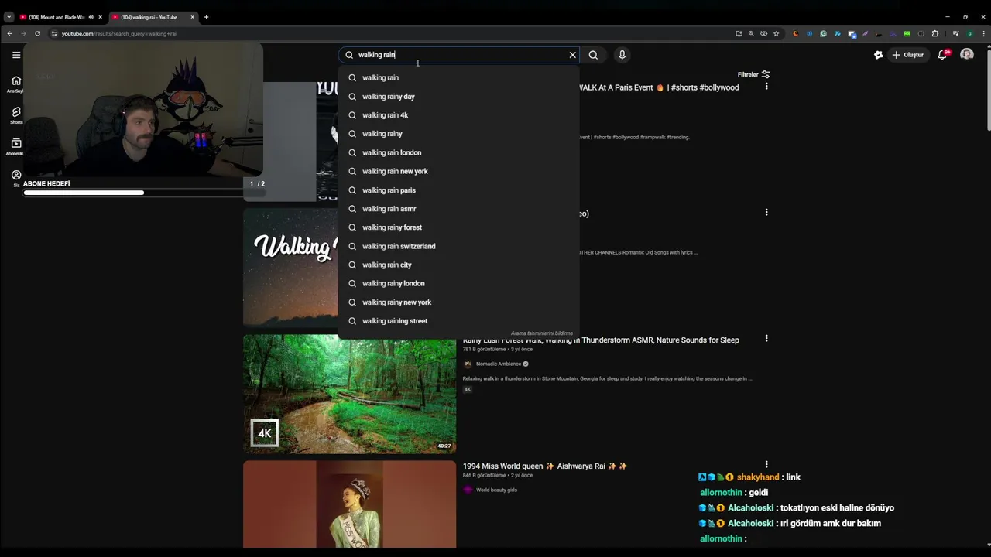Pick the 'walking rainy' suggestion
The height and width of the screenshot is (557, 991).
click(458, 134)
